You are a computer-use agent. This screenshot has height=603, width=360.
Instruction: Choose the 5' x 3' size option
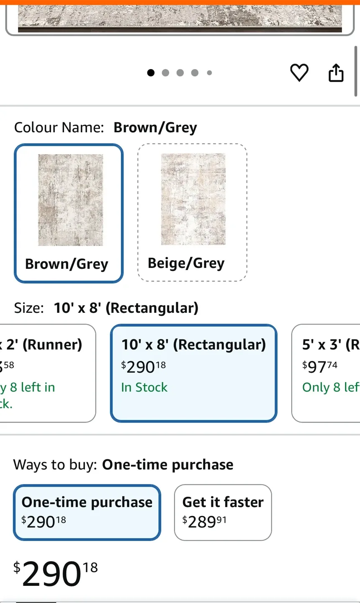tap(330, 373)
